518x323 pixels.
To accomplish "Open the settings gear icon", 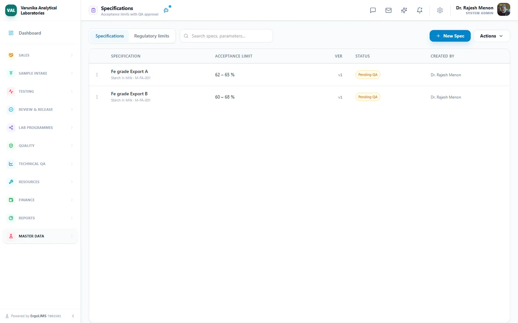I will coord(440,10).
